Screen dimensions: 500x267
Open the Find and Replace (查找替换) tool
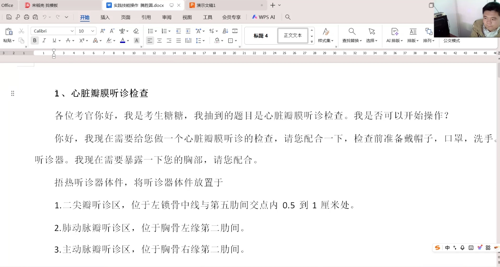(x=351, y=35)
